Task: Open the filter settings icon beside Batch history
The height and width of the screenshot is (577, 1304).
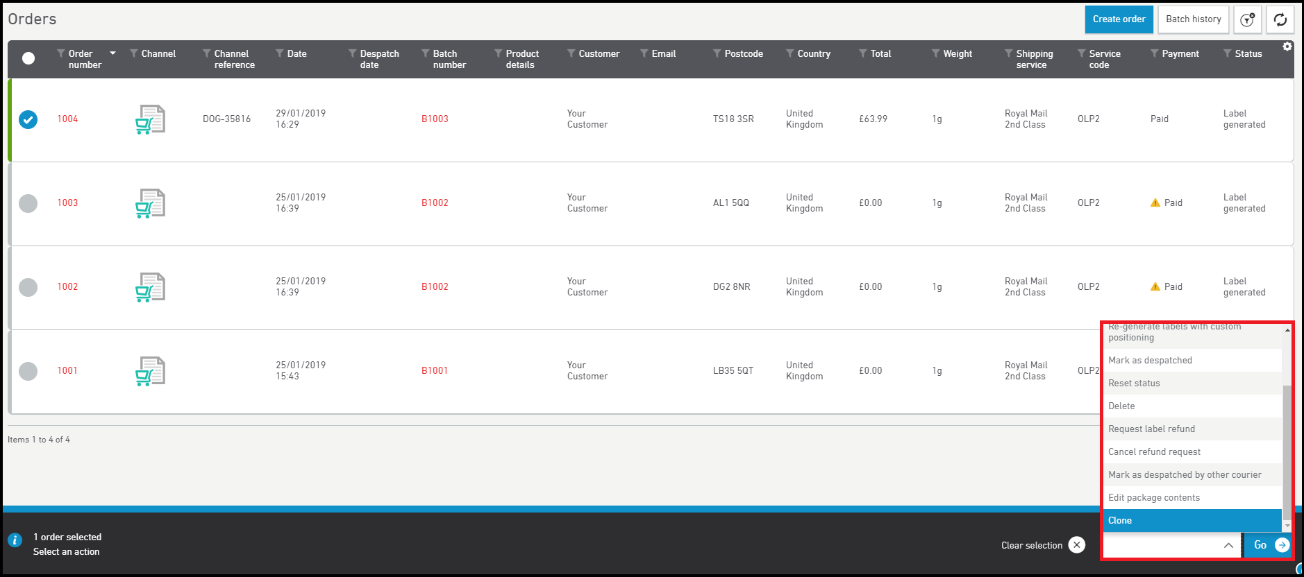Action: 1247,20
